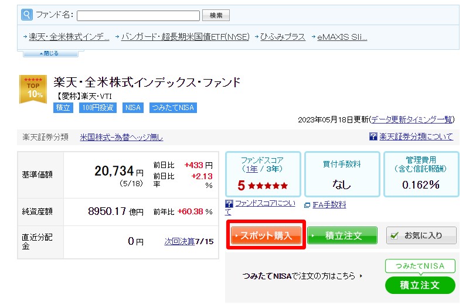Open IFA手数料 link

329,204
